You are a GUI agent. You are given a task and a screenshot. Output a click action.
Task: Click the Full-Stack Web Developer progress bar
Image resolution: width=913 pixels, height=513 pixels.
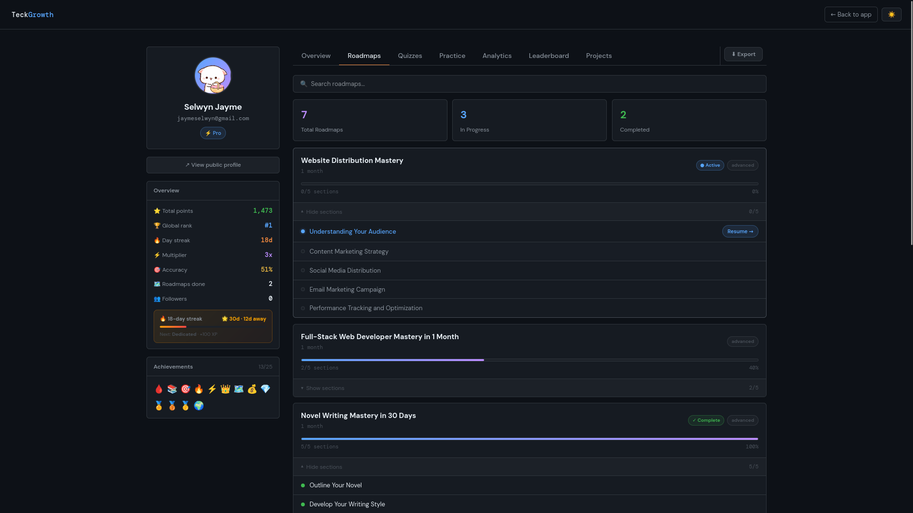(x=530, y=360)
